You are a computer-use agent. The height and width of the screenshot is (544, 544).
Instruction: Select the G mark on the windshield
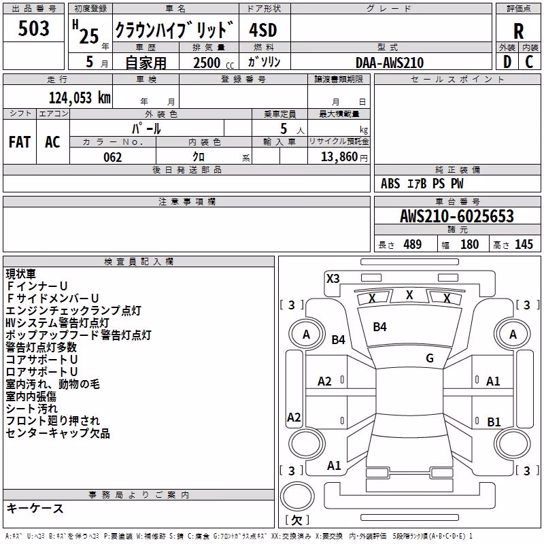click(x=430, y=358)
